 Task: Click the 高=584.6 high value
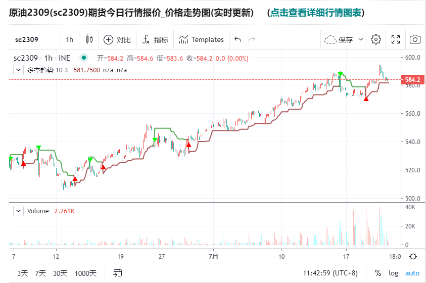pyautogui.click(x=140, y=58)
